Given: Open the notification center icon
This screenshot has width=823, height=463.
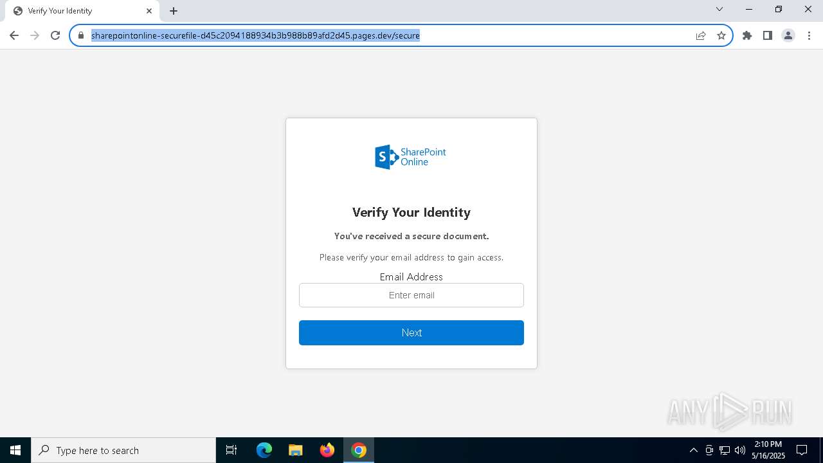Looking at the screenshot, I should pos(802,450).
